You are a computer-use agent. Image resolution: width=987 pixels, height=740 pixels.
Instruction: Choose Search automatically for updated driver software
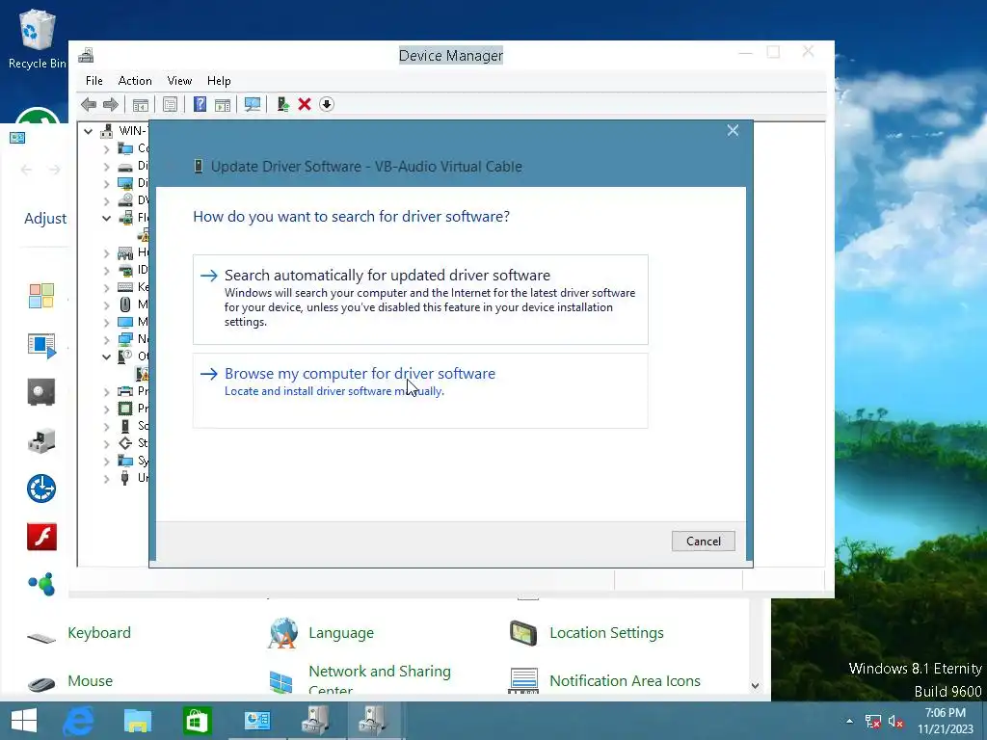point(420,300)
